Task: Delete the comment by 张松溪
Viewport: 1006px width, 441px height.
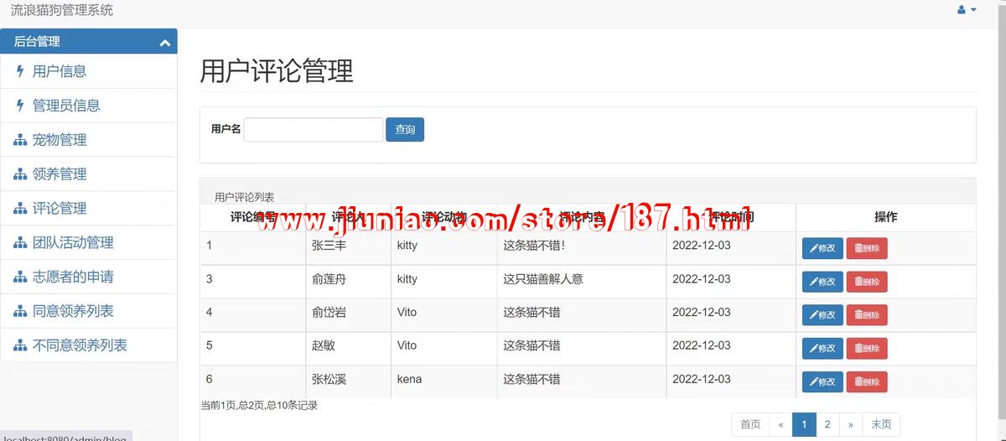Action: click(x=866, y=381)
